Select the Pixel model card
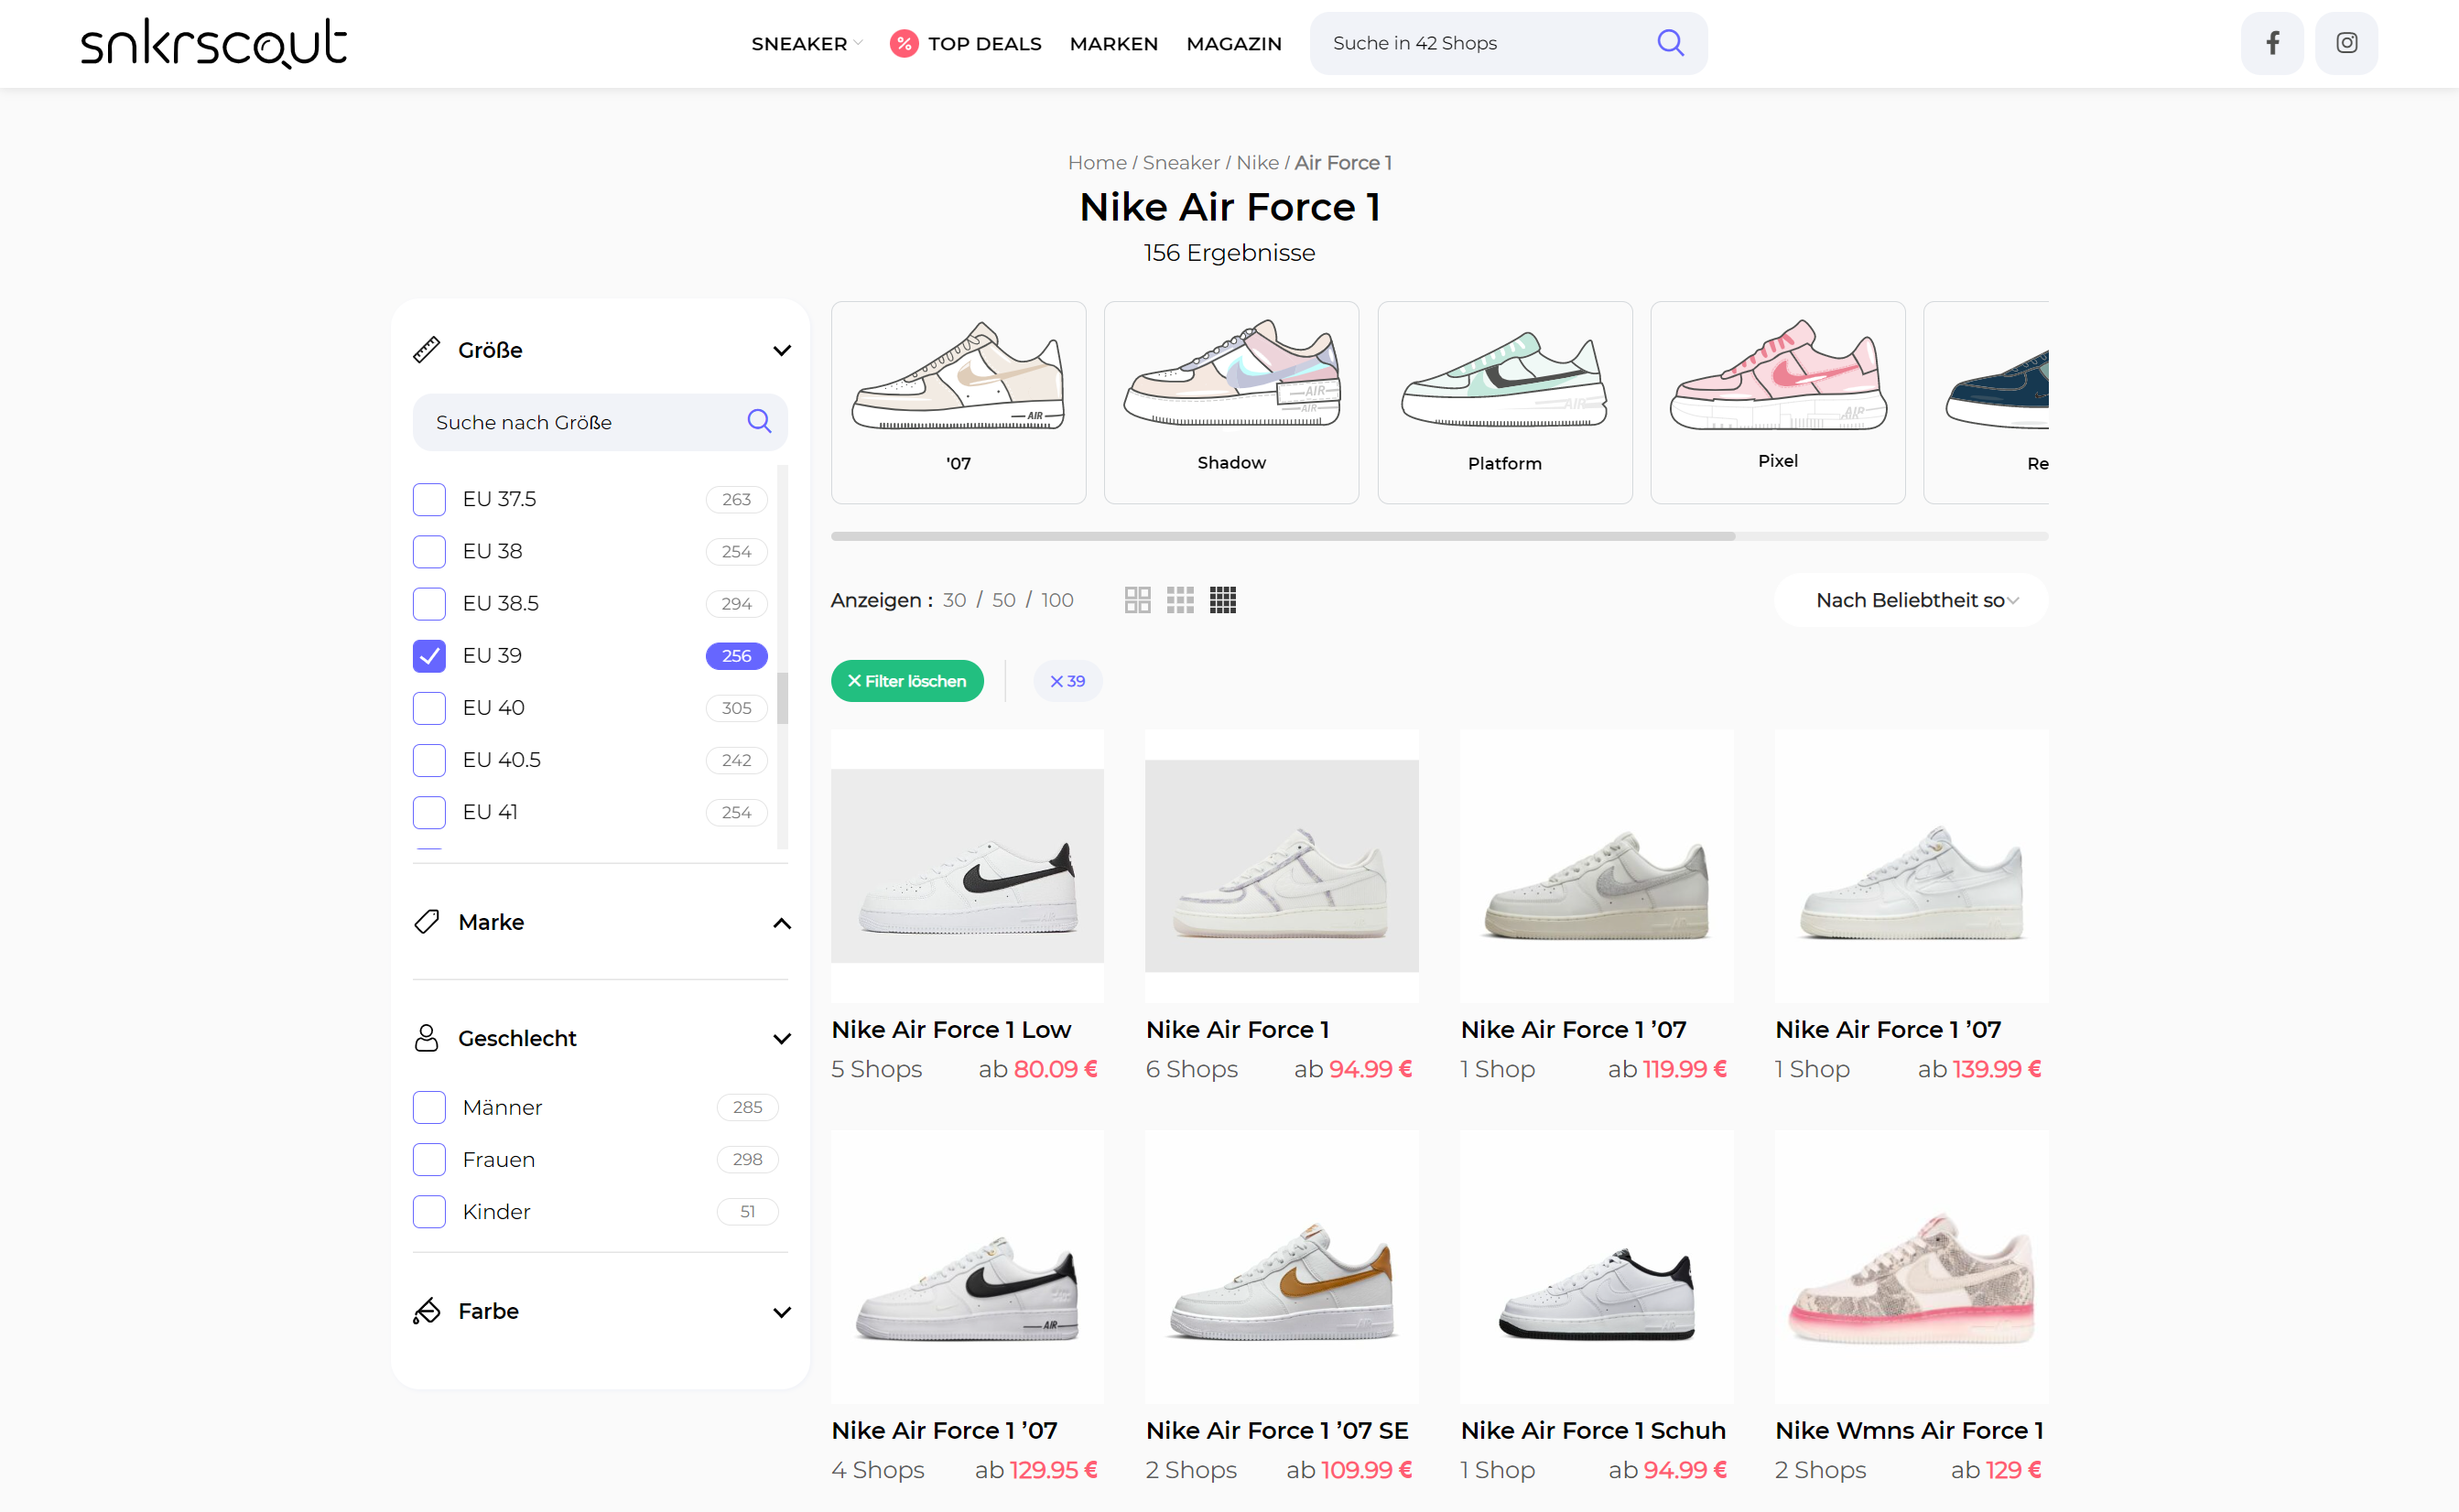This screenshot has height=1512, width=2459. coord(1777,402)
